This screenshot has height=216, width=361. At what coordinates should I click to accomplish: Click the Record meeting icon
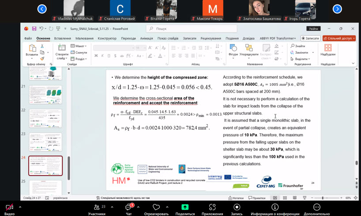(x=237, y=207)
